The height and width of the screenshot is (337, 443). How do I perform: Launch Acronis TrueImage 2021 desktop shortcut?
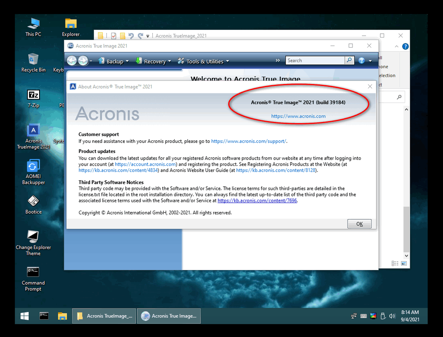point(33,136)
